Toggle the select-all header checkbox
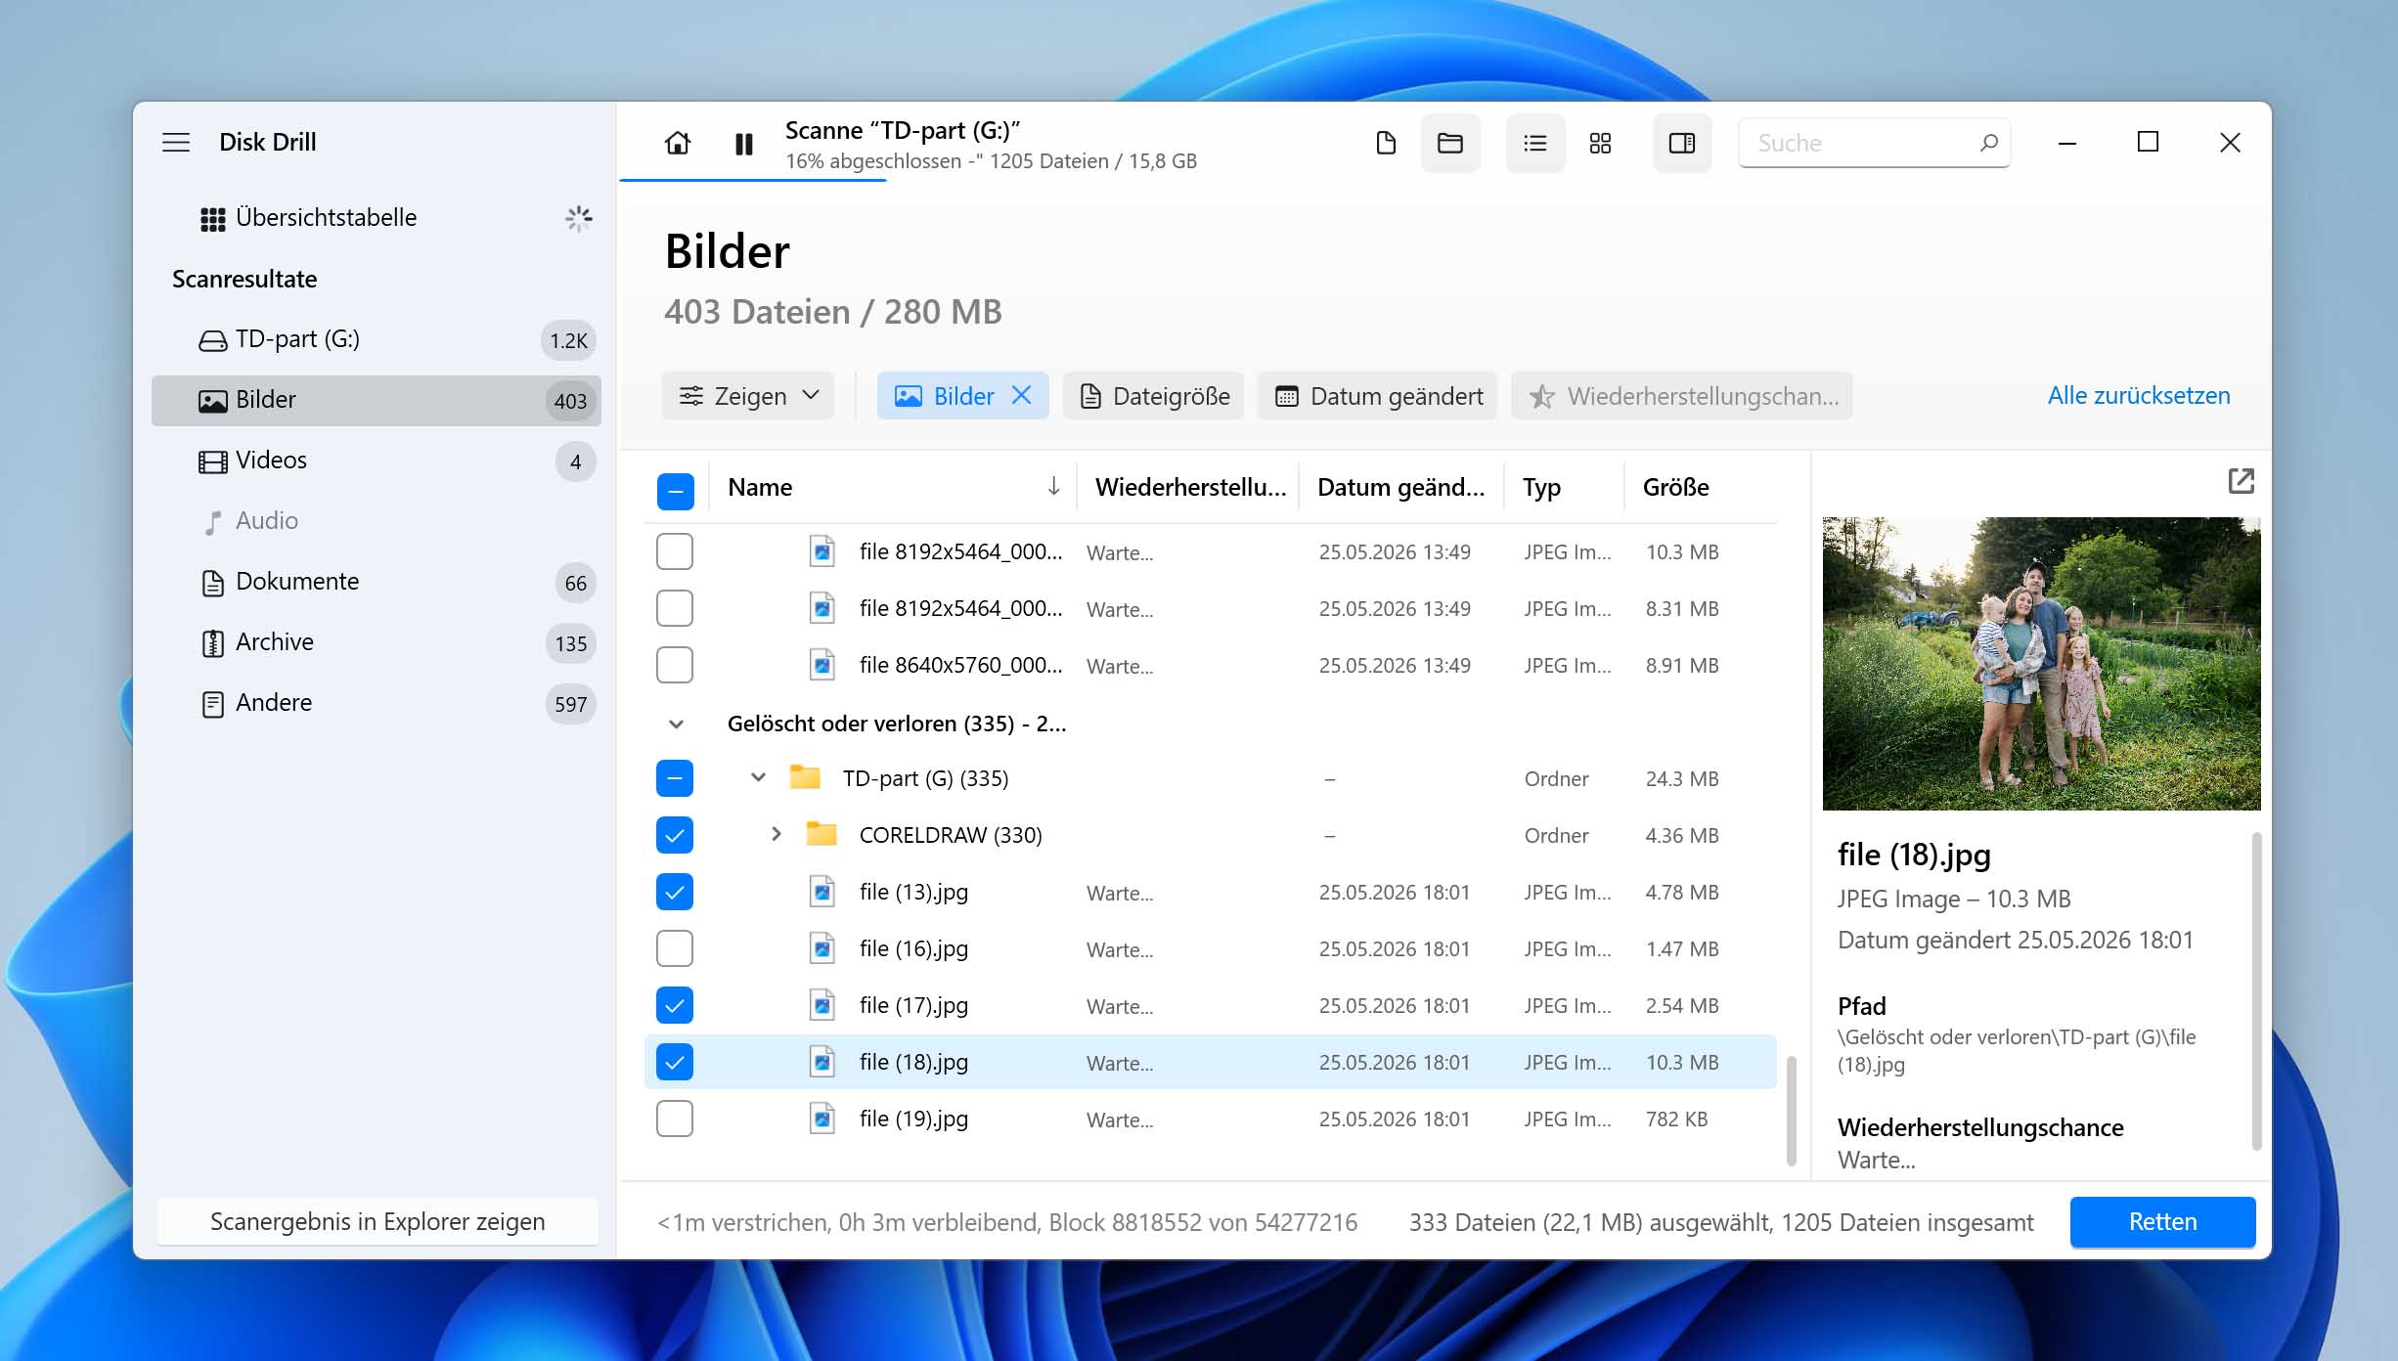The image size is (2398, 1361). 675,491
